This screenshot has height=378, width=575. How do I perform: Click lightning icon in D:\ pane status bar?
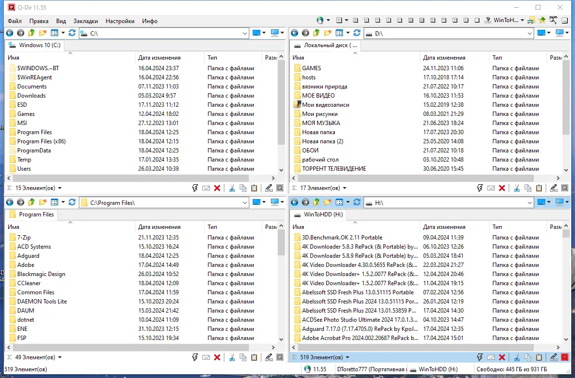[x=480, y=188]
